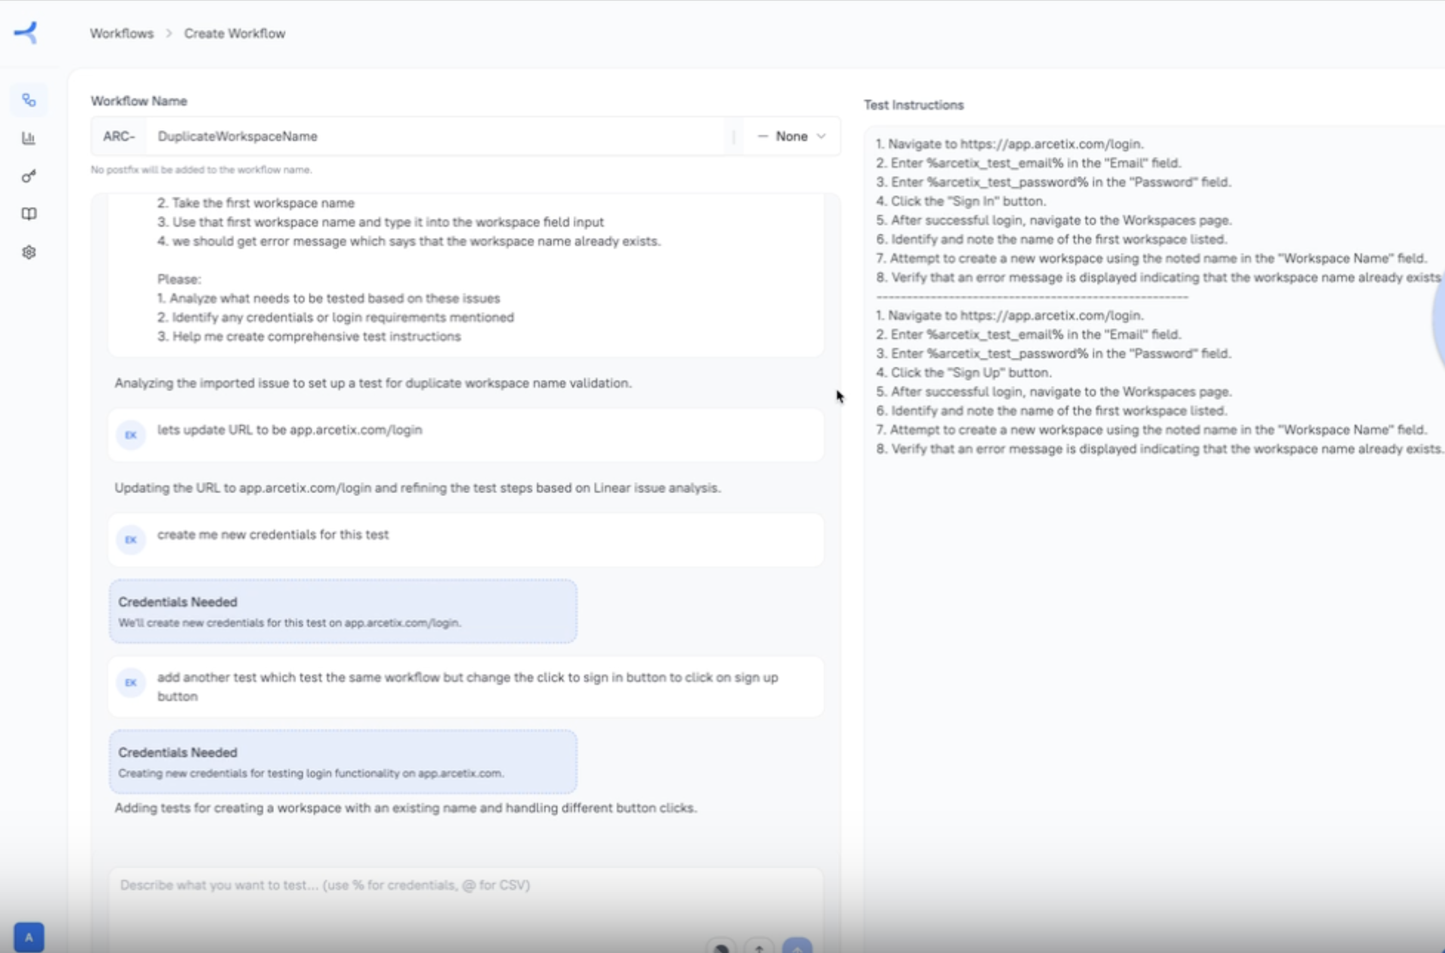Click step '4. Click the "Sign In" button.'

961,201
